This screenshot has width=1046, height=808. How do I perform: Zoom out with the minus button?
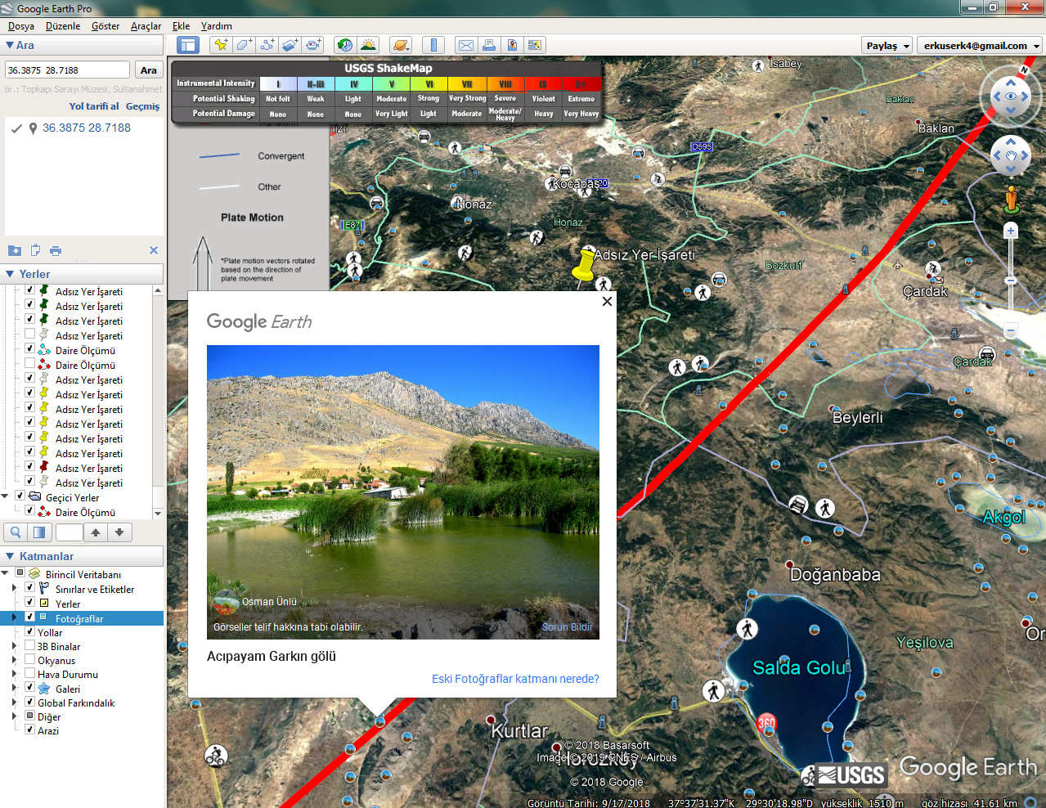pyautogui.click(x=1011, y=330)
